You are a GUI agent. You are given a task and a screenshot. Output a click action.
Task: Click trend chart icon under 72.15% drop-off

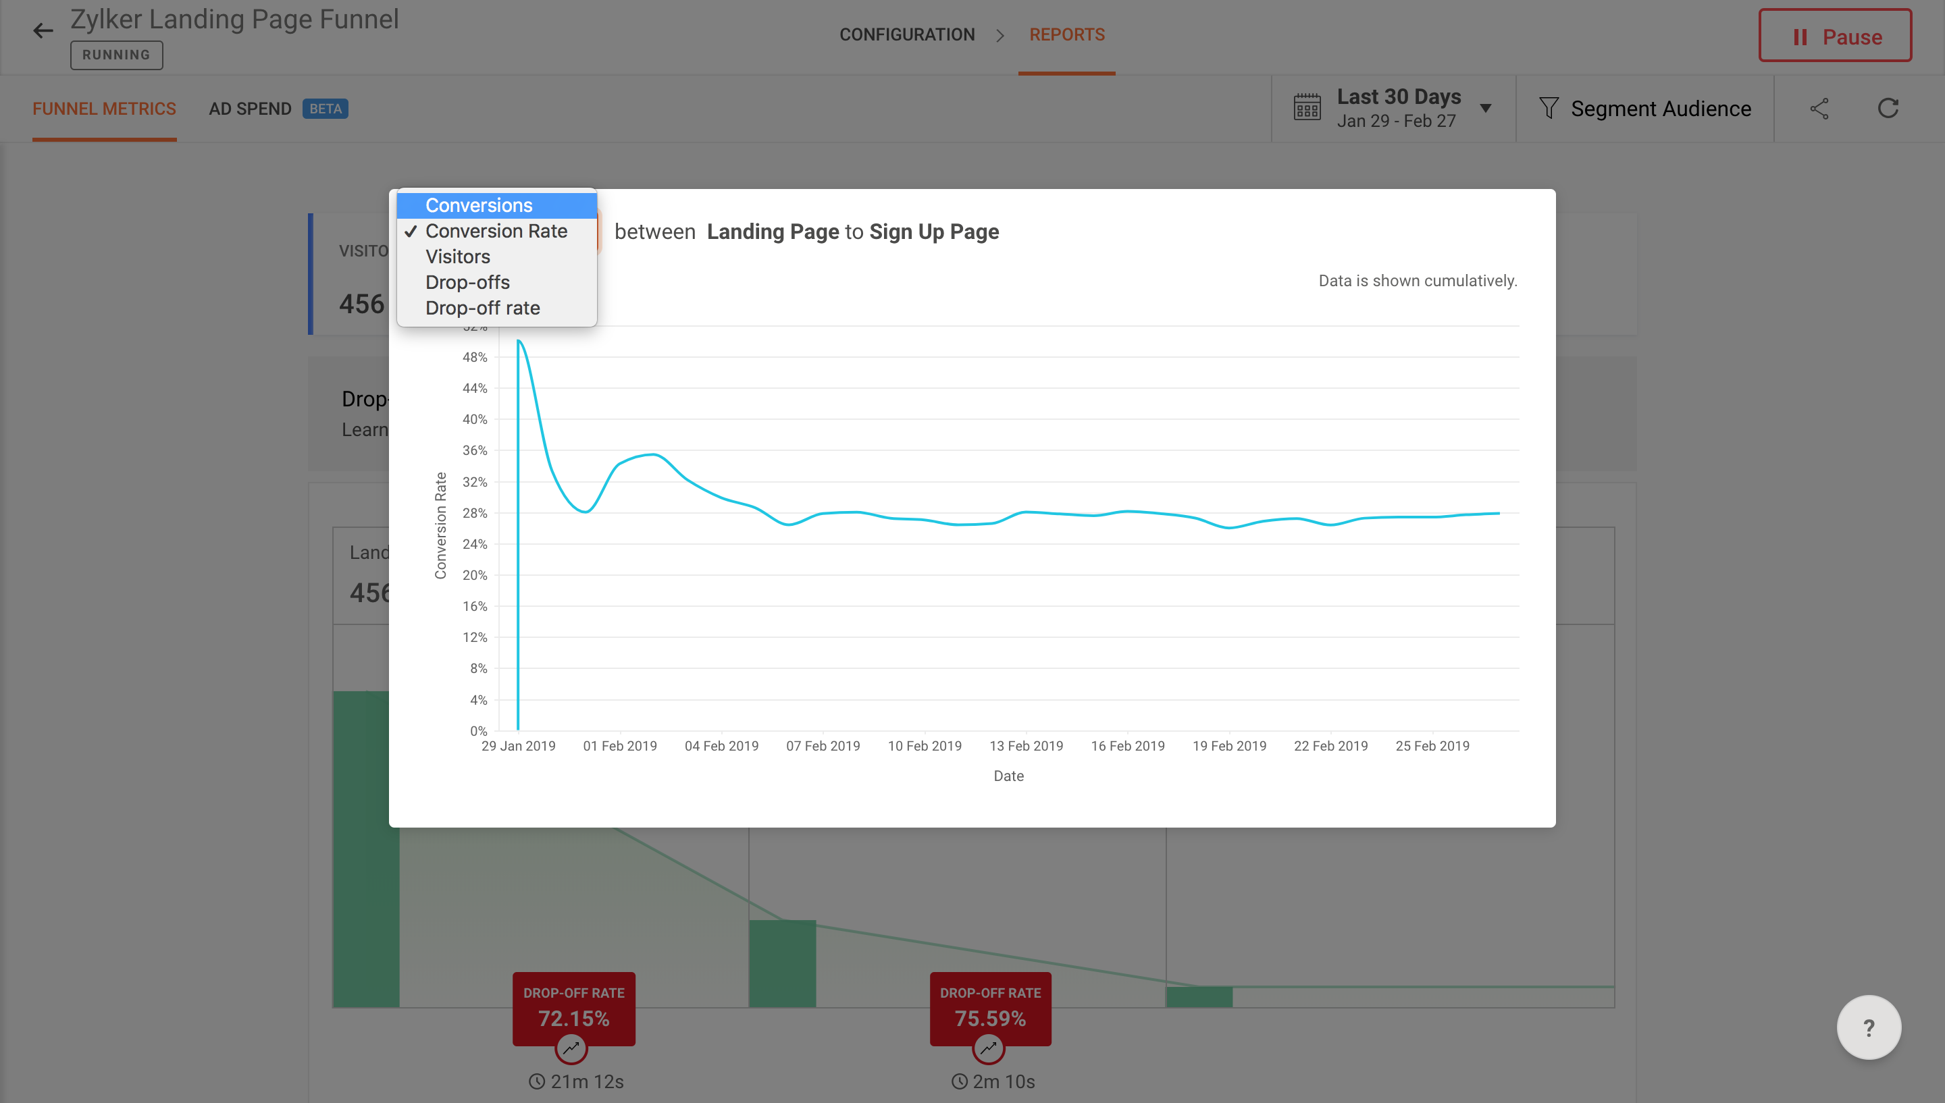(571, 1048)
